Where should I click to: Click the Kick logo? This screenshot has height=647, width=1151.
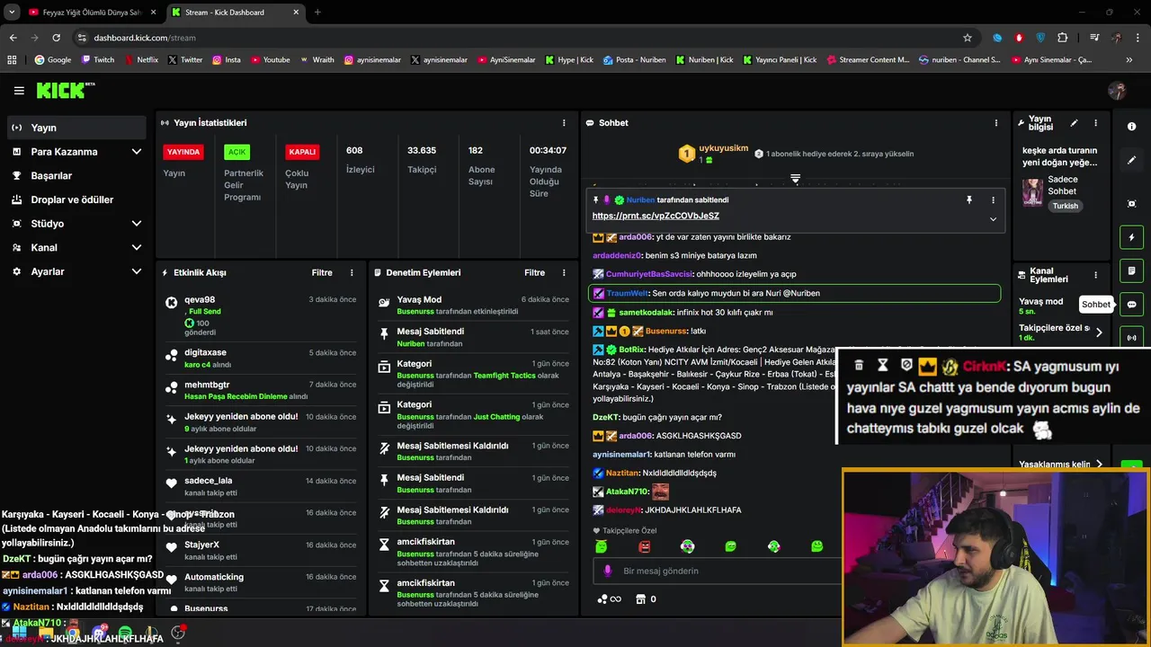click(x=65, y=90)
